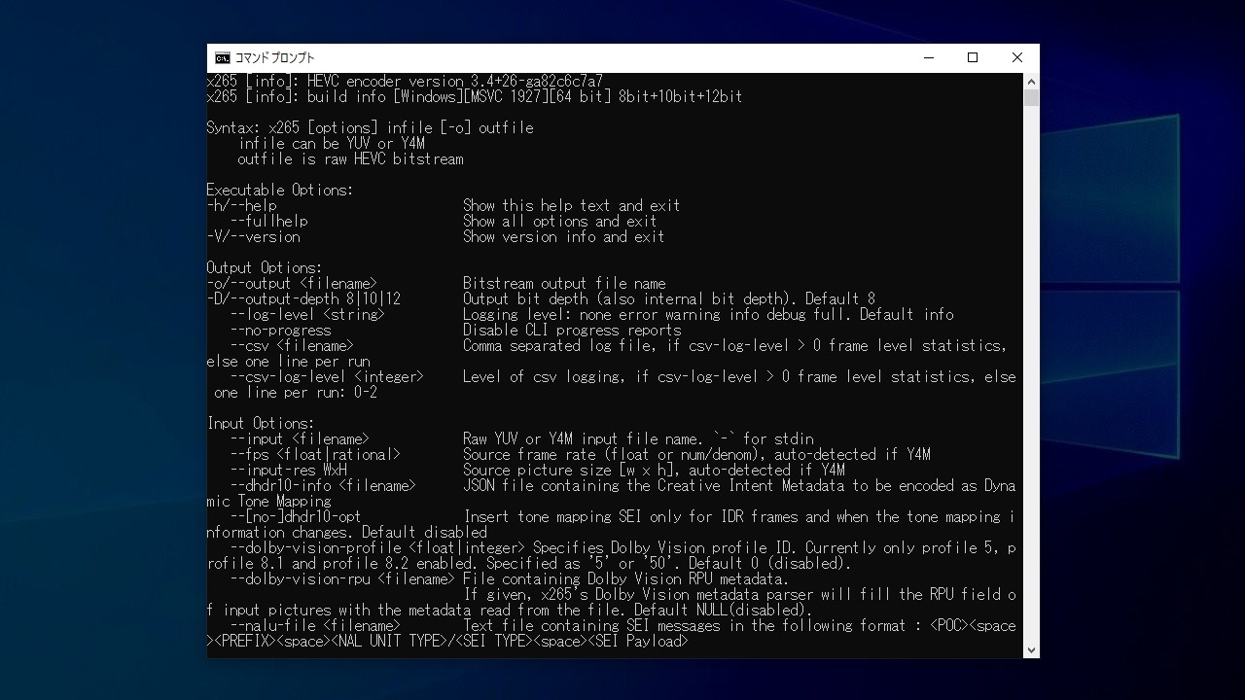The height and width of the screenshot is (700, 1245).
Task: Minimize the Command Prompt window
Action: [x=928, y=57]
